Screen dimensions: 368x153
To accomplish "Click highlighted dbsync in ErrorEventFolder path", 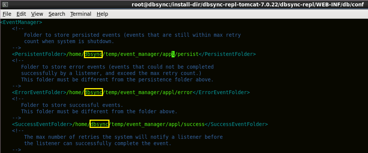I will [93, 92].
